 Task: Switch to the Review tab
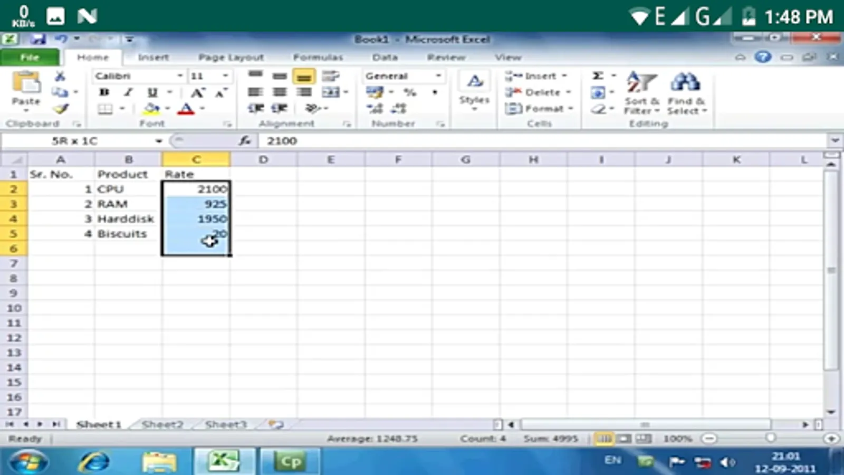coord(446,57)
